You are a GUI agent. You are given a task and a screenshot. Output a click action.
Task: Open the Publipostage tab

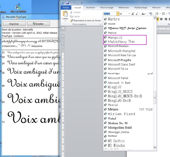pyautogui.click(x=141, y=8)
